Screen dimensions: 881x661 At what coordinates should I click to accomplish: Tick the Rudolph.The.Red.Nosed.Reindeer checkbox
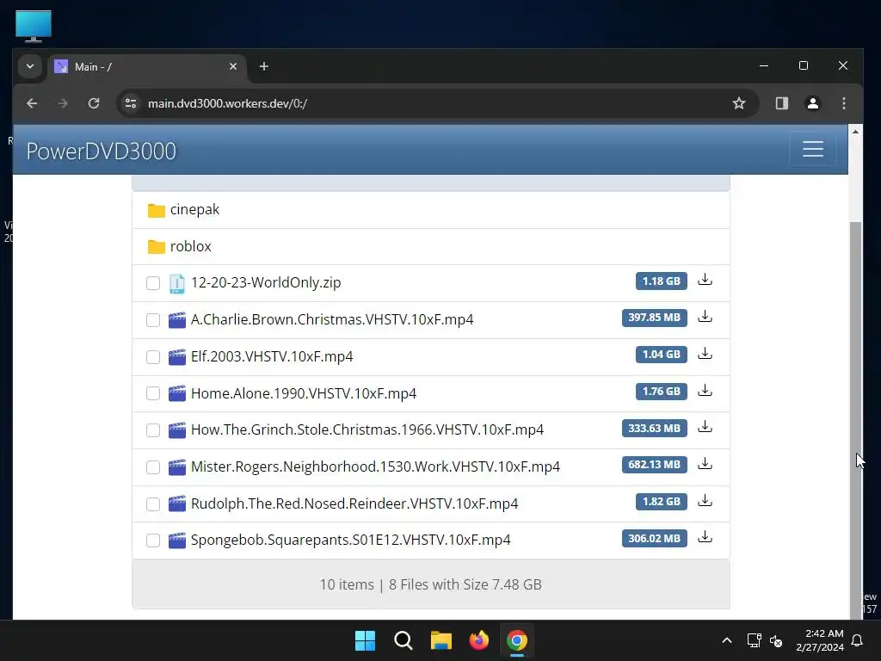click(153, 504)
